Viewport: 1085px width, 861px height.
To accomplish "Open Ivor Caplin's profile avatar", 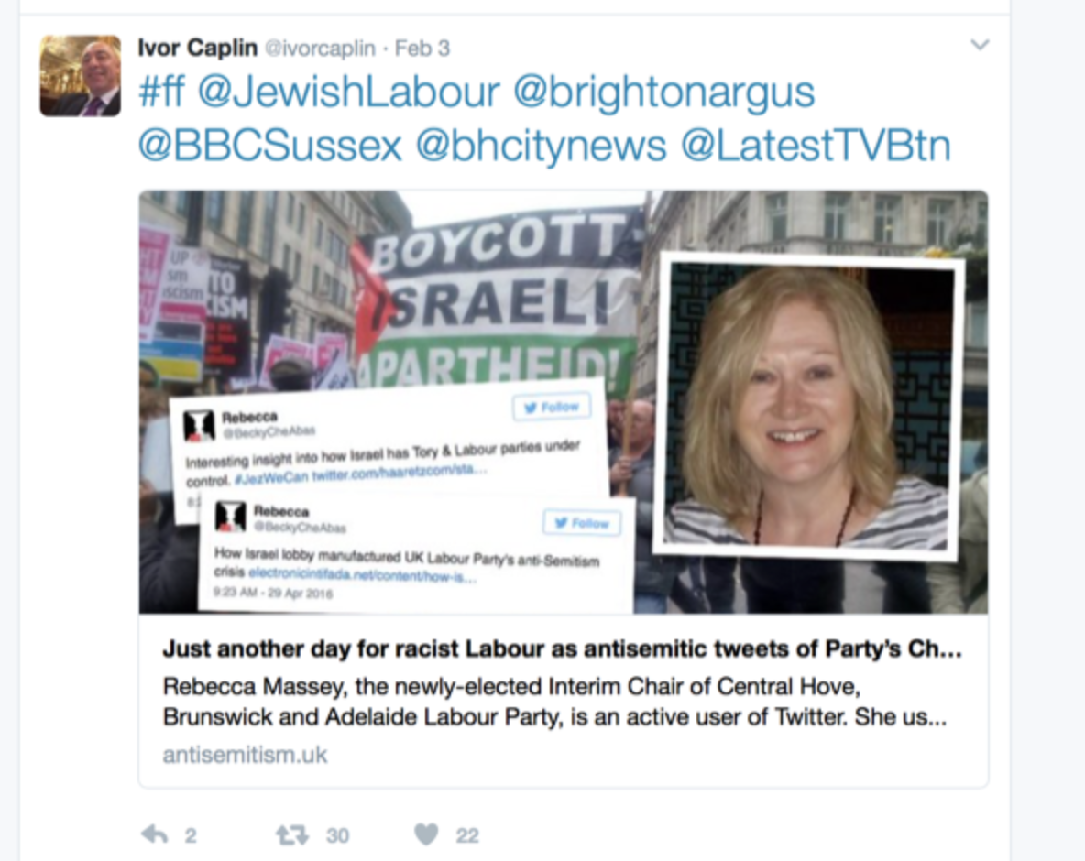I will (x=81, y=75).
